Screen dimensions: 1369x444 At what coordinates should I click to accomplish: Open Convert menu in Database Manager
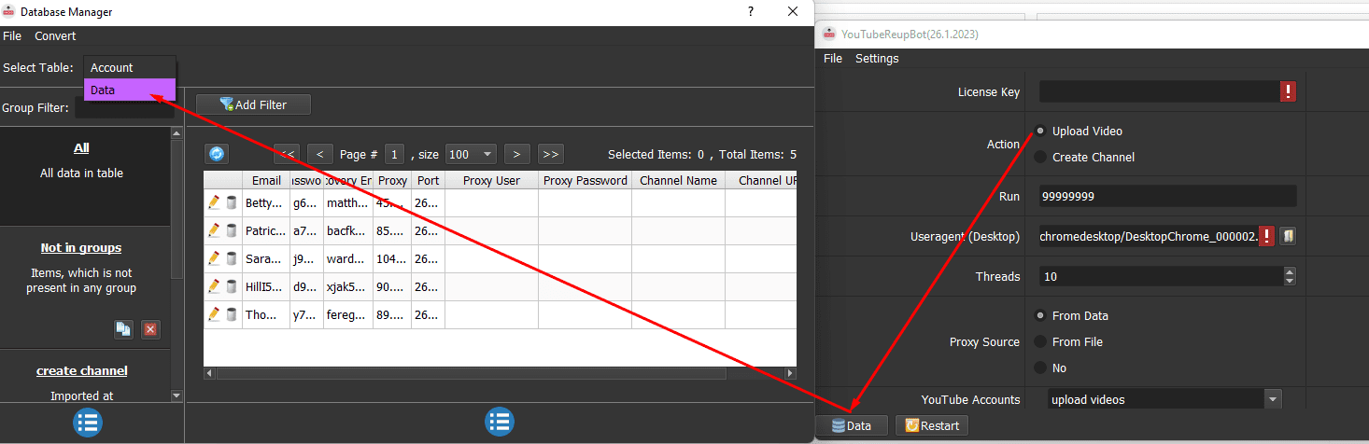(x=56, y=35)
